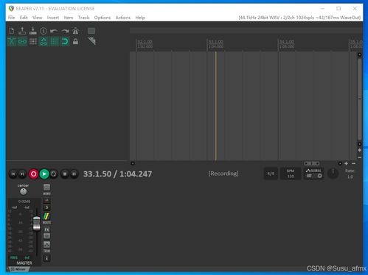Screen dimensions: 368x275
Task: Open the Actions menu
Action: pos(123,18)
